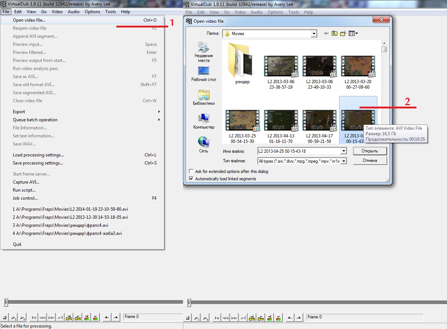Open Недавние места in the places bar

tap(204, 52)
